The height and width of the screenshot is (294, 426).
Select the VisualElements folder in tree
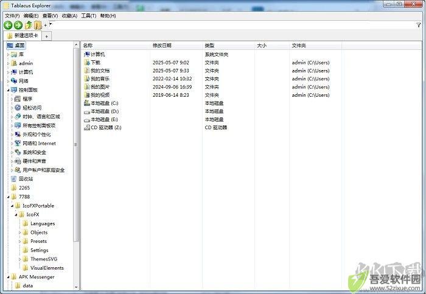[47, 268]
